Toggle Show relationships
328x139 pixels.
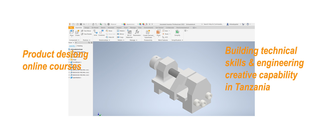tap(109, 31)
